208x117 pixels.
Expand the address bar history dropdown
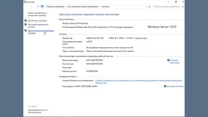coord(147,6)
